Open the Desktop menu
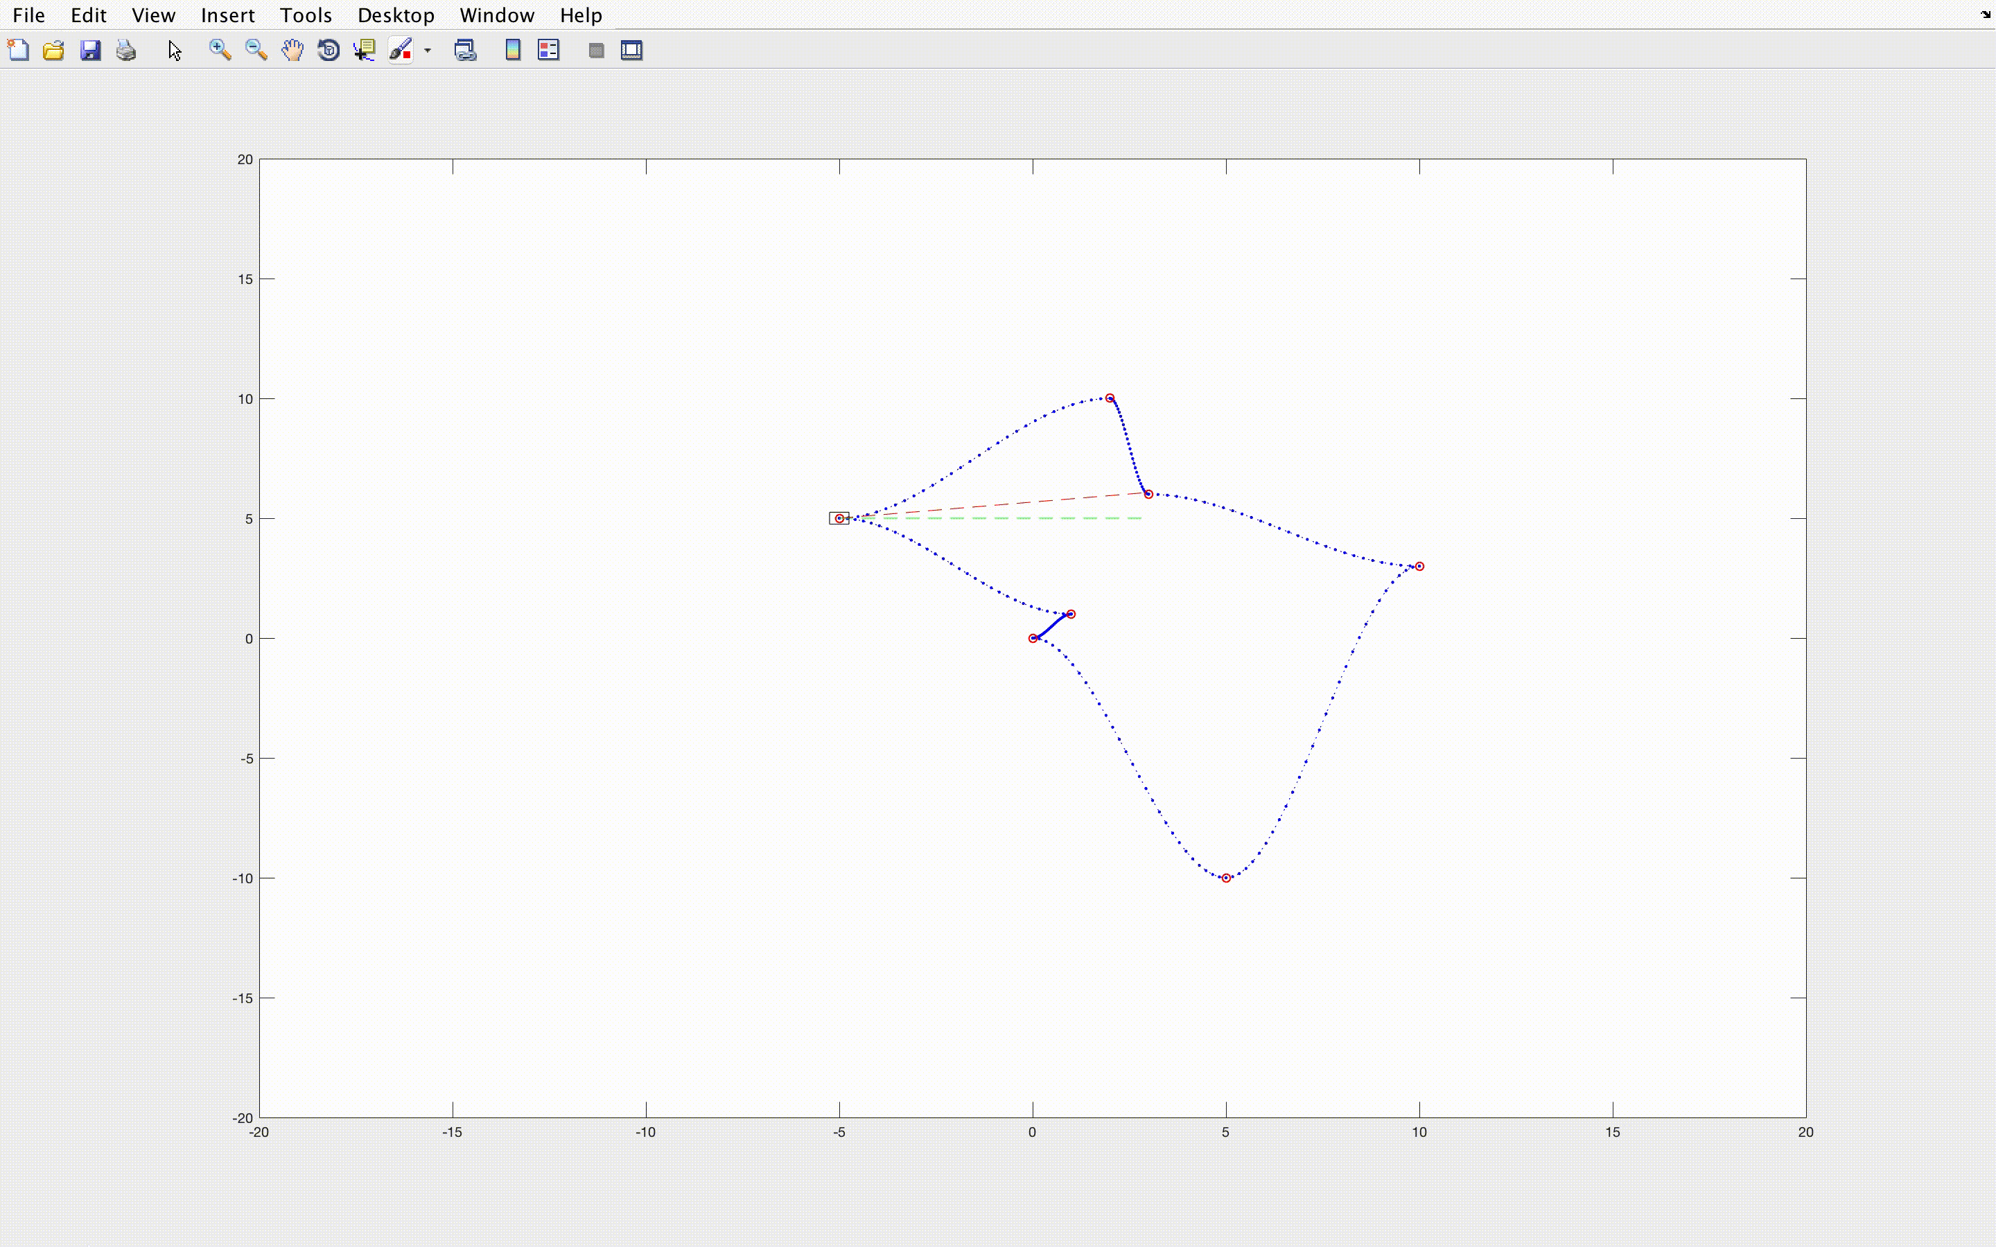The image size is (1996, 1247). point(395,15)
